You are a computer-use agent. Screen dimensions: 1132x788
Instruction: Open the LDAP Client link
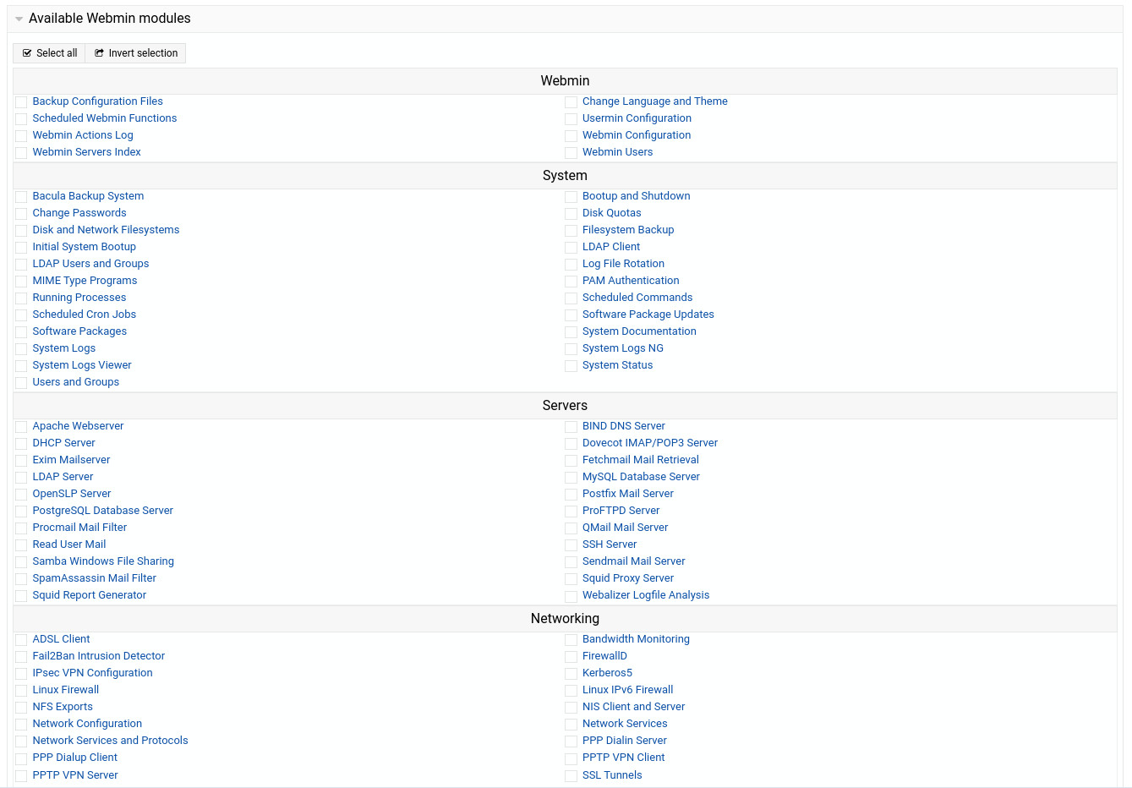tap(611, 247)
